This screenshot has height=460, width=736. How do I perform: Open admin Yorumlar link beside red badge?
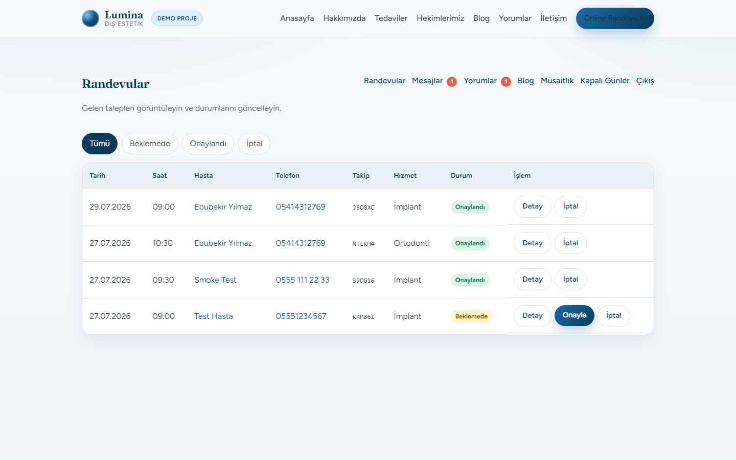480,81
